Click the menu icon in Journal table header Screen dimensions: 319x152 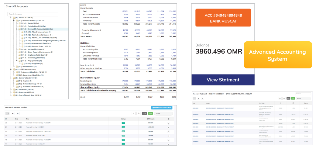click(x=168, y=119)
